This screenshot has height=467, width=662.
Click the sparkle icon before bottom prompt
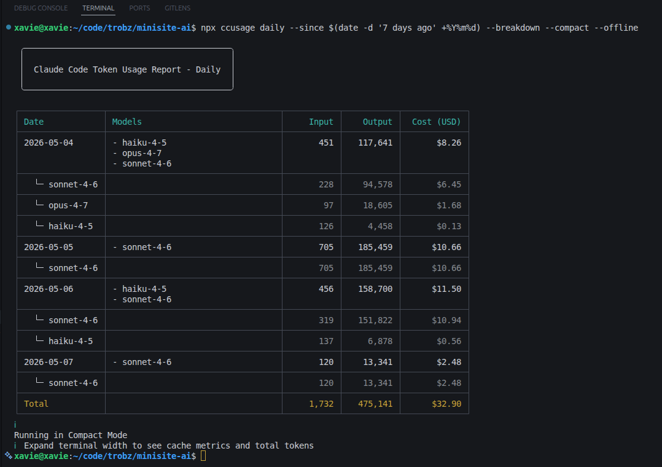[9, 455]
